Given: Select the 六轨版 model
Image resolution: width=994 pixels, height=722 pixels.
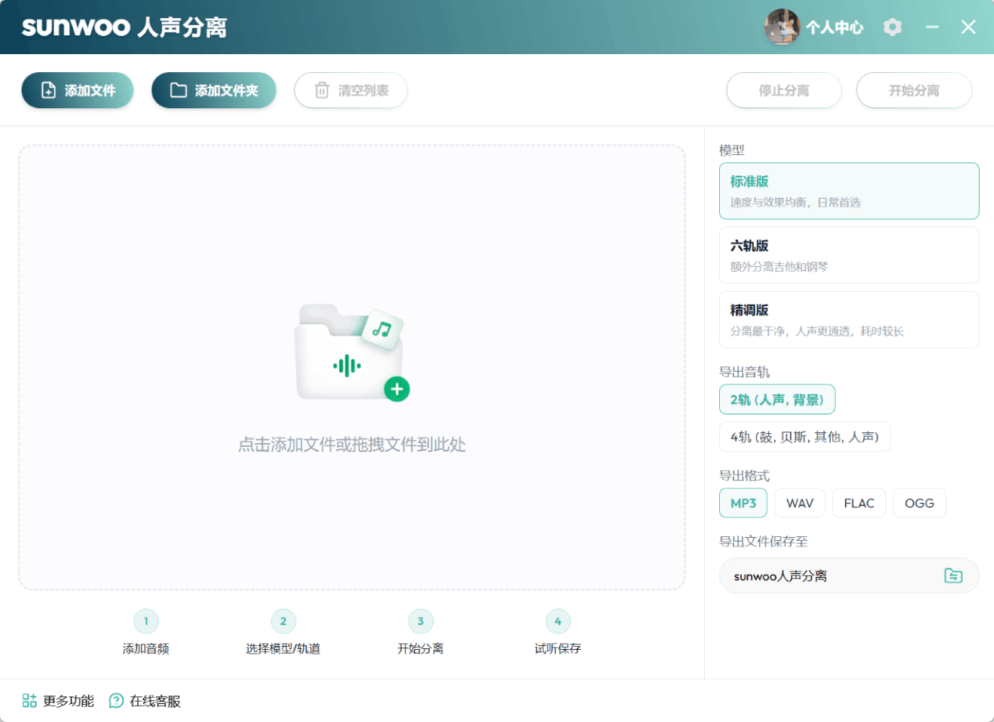Looking at the screenshot, I should click(x=849, y=256).
